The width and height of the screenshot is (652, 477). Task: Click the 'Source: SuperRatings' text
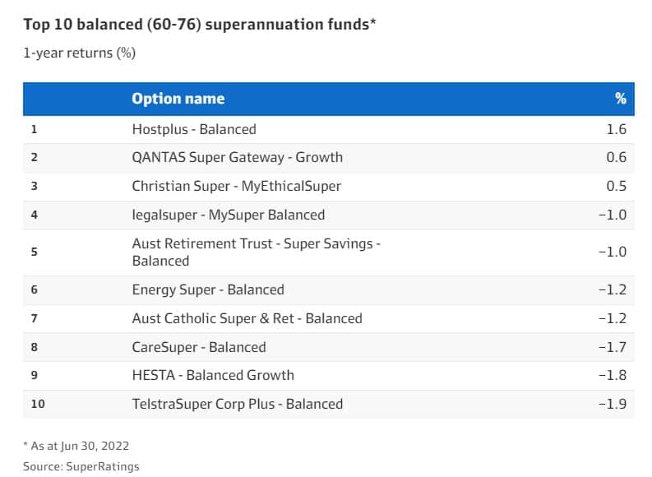coord(81,466)
